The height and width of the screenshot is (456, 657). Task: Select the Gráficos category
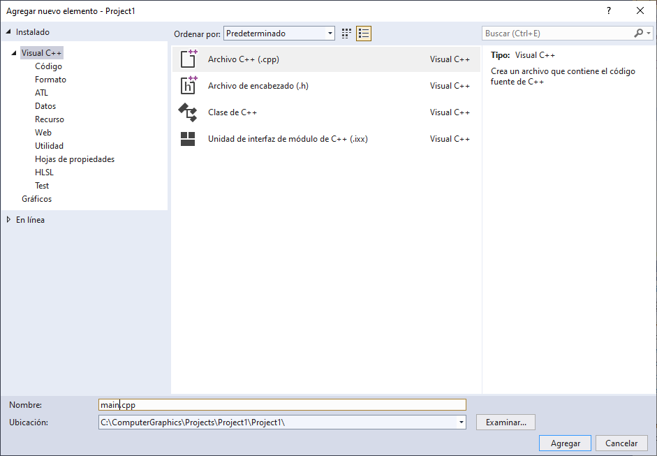coord(36,199)
